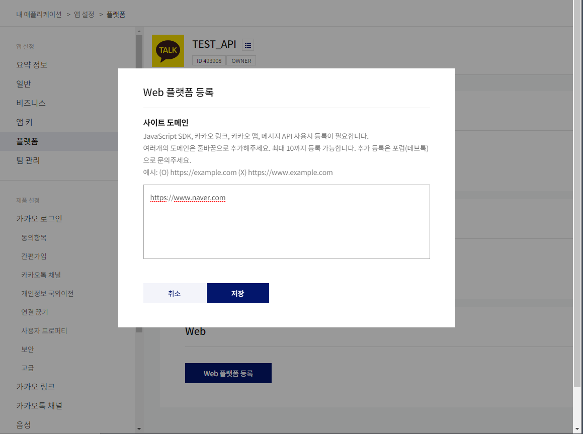Click the ID 493908 badge
The width and height of the screenshot is (583, 434).
209,60
